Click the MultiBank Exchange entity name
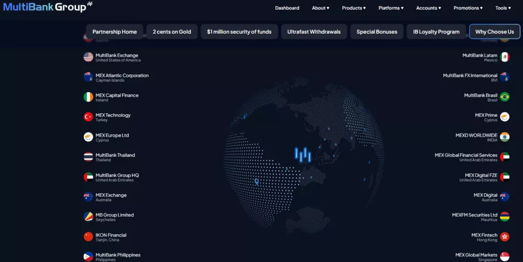This screenshot has height=262, width=523. [x=117, y=55]
